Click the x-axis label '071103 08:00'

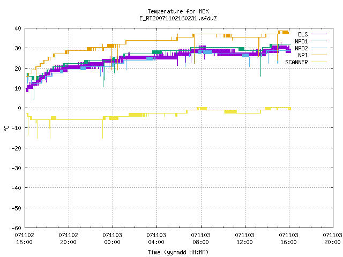point(200,239)
